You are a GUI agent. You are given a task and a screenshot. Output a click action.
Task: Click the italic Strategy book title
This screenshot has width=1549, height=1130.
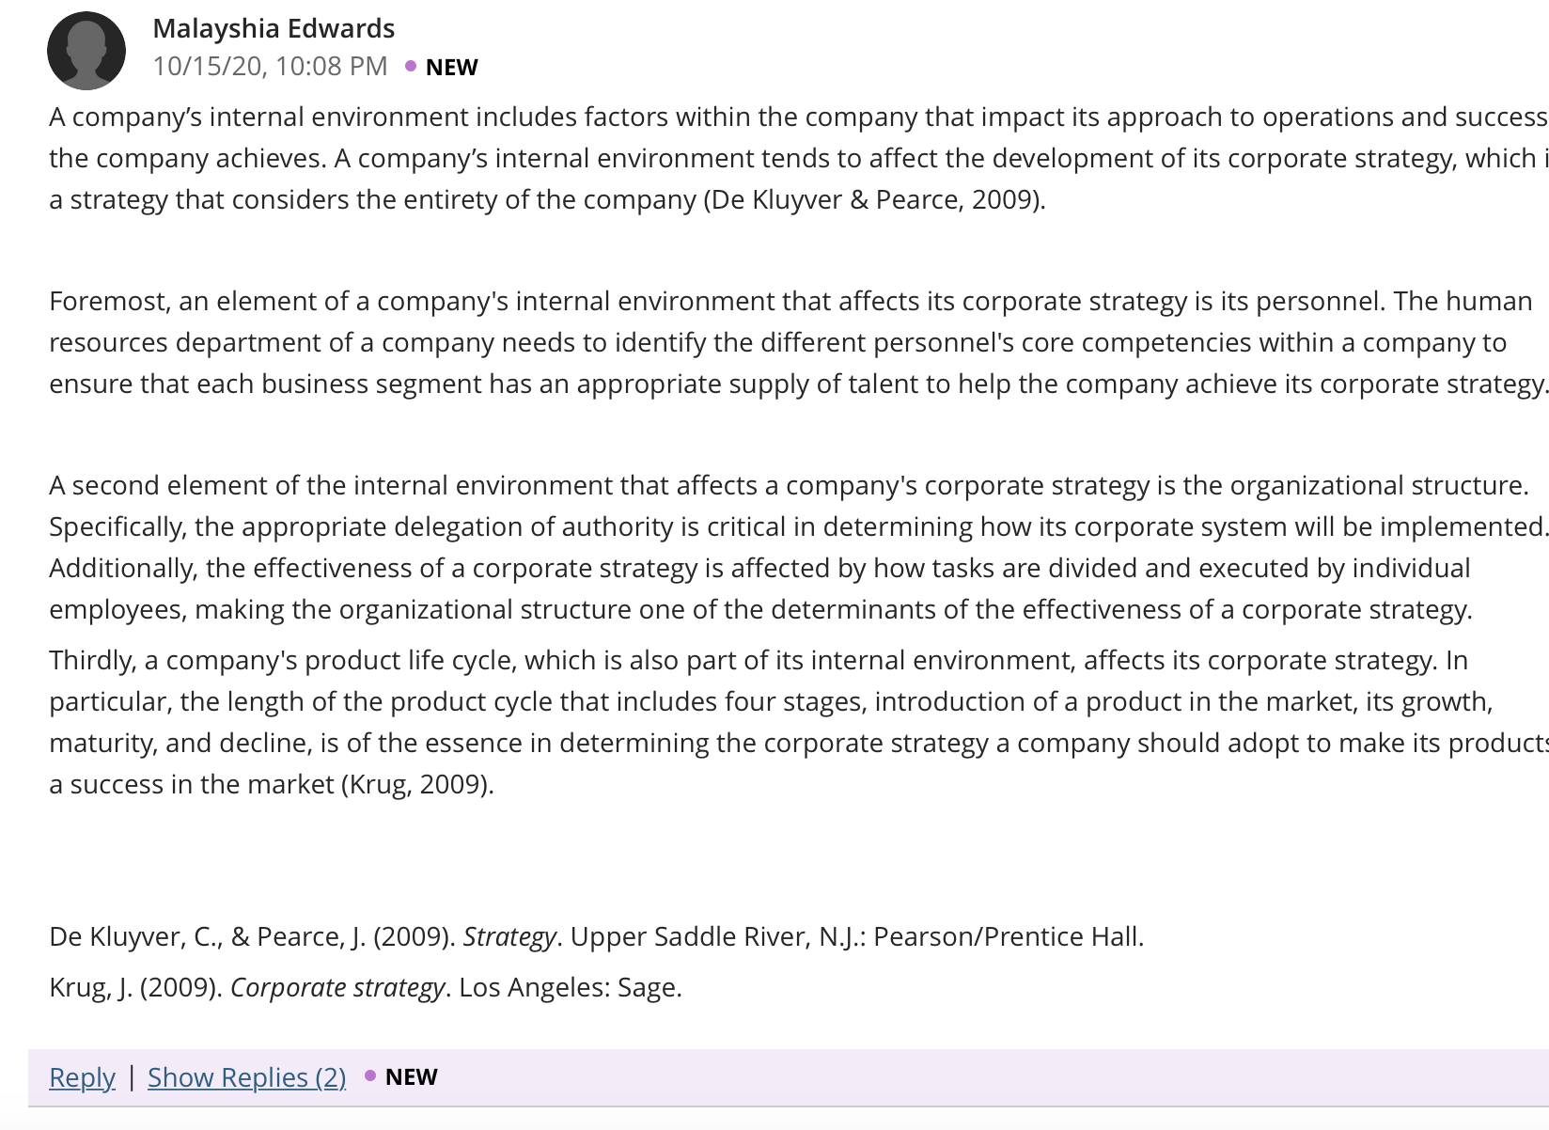[509, 937]
